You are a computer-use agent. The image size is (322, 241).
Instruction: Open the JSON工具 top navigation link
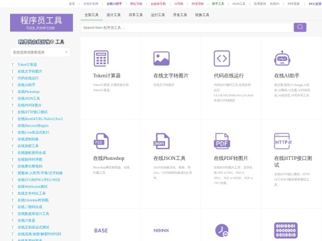click(x=239, y=4)
